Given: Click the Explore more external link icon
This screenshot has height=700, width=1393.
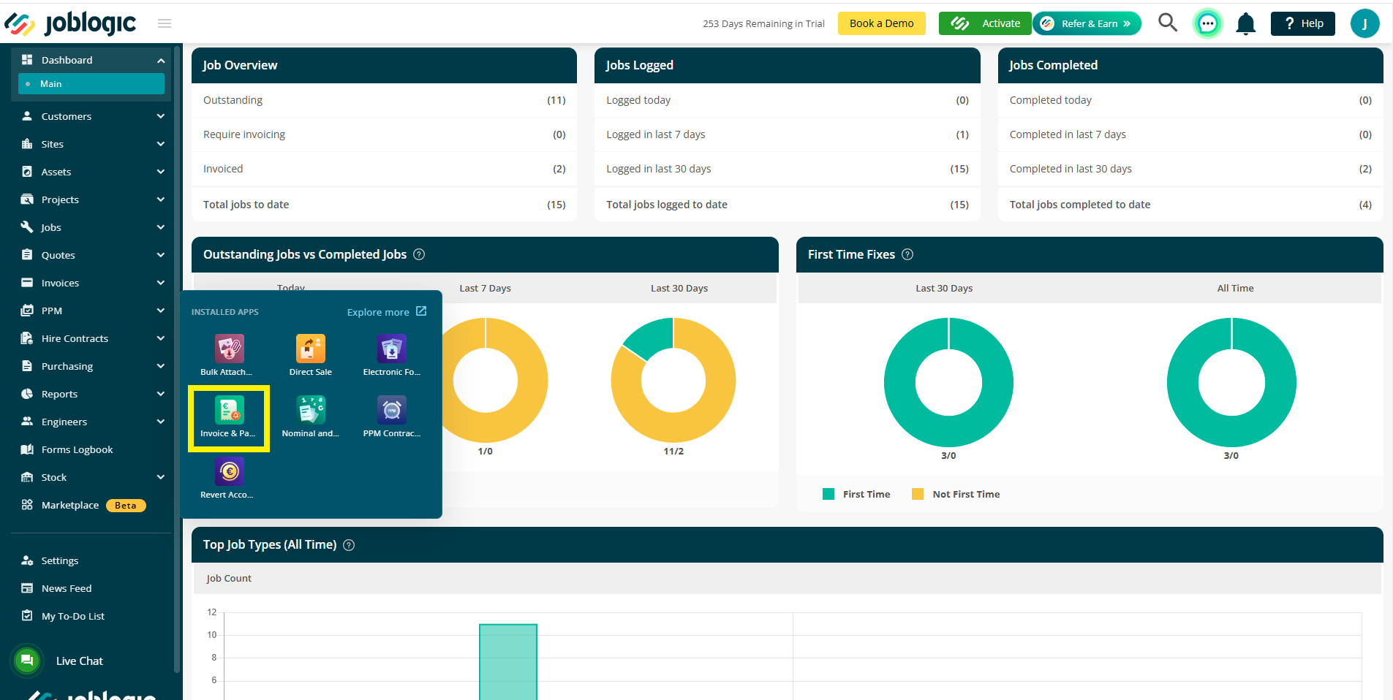Looking at the screenshot, I should (421, 311).
